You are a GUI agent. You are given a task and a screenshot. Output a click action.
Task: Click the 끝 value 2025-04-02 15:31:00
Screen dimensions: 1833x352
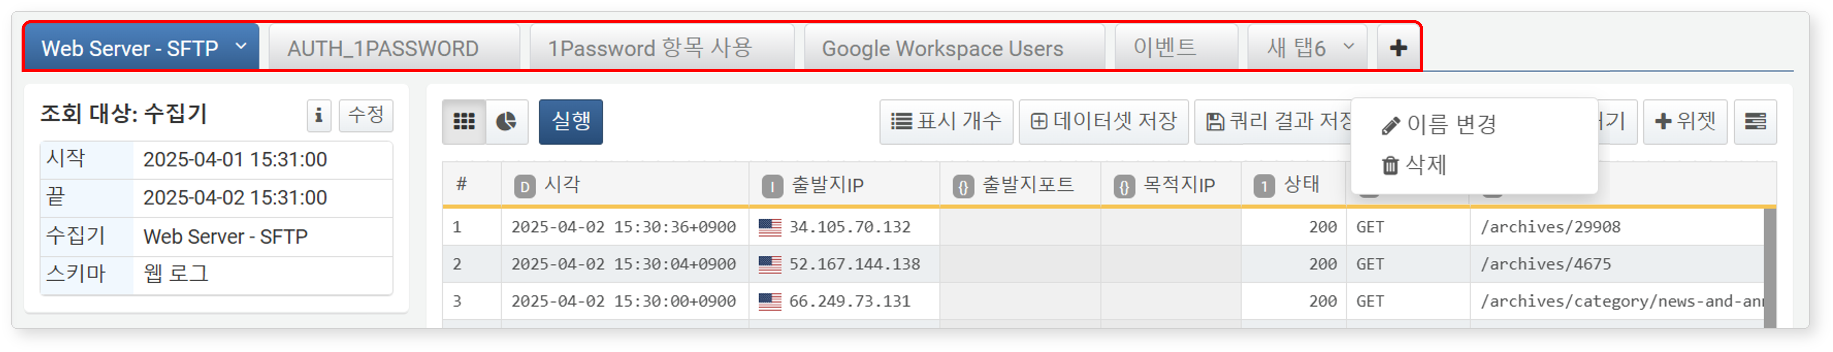(236, 197)
